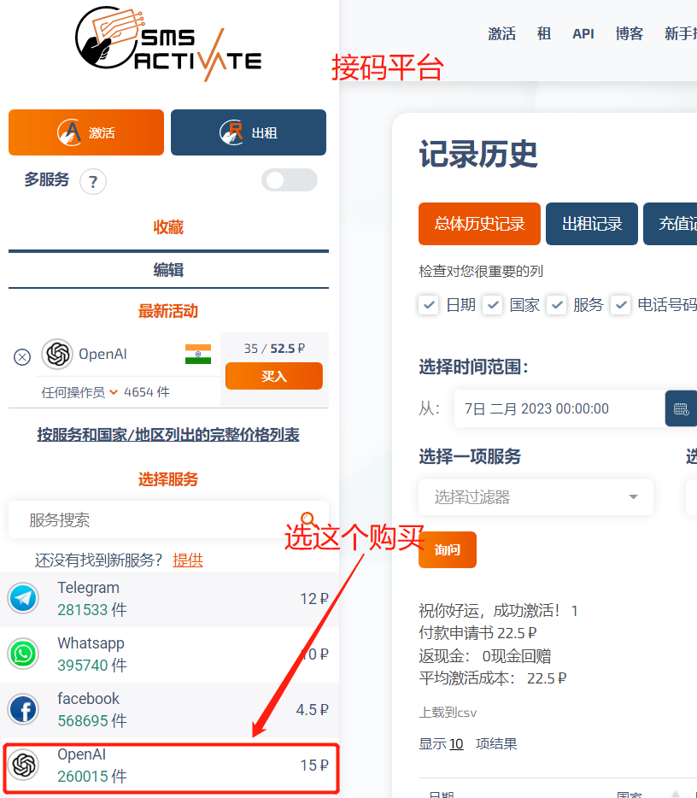Expand the 任何操作员 operator dropdown
The height and width of the screenshot is (798, 697).
pyautogui.click(x=79, y=392)
